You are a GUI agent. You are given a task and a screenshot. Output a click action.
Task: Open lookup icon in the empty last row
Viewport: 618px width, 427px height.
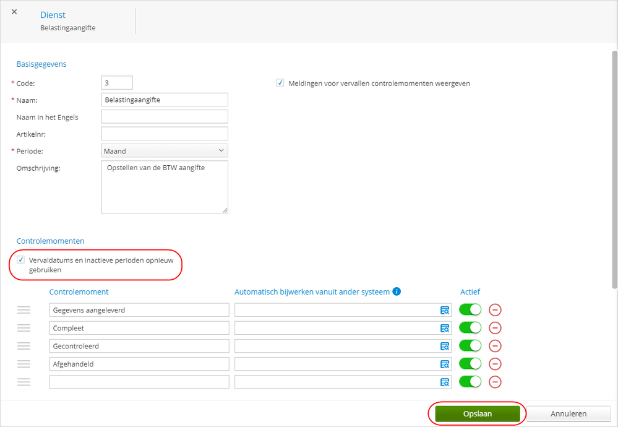pyautogui.click(x=445, y=382)
